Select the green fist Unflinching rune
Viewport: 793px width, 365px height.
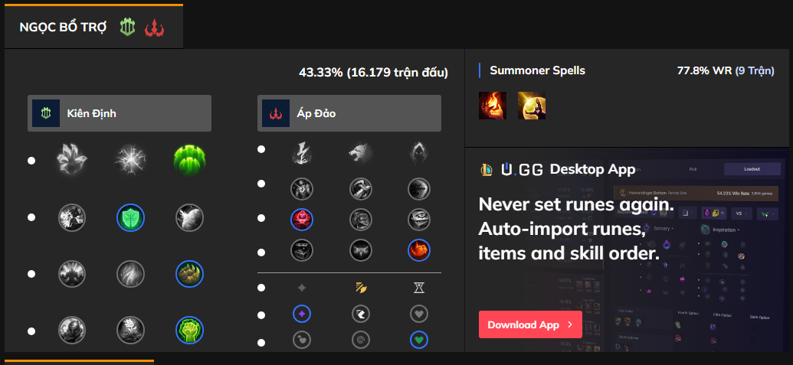189,330
